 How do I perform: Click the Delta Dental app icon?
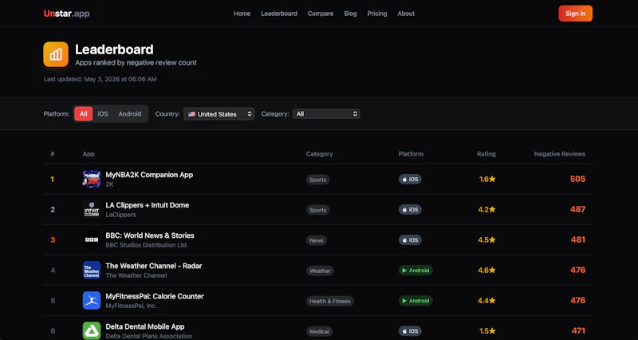[x=92, y=330]
